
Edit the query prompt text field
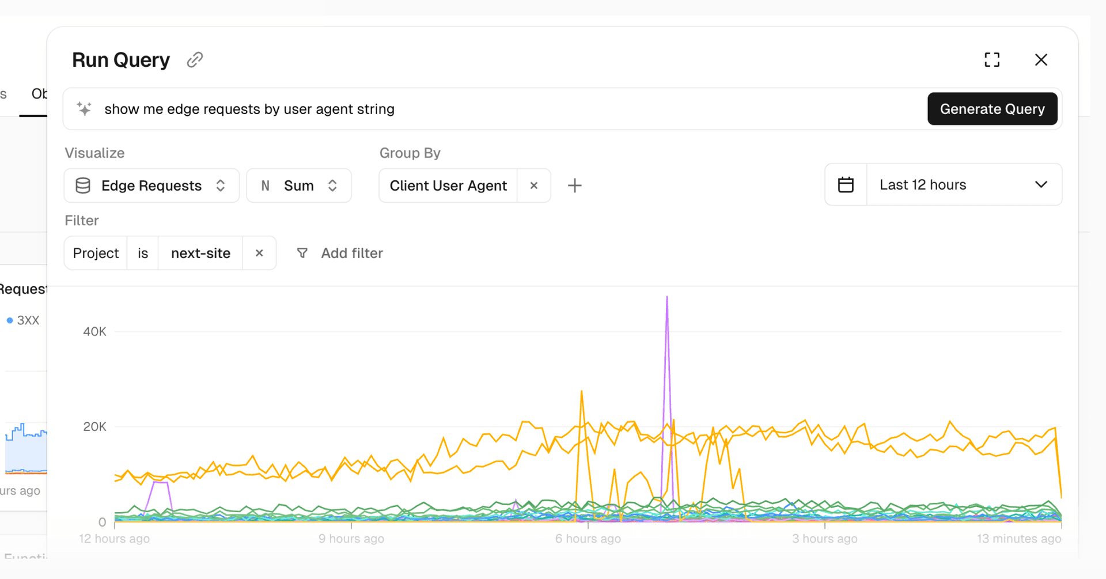click(x=507, y=109)
